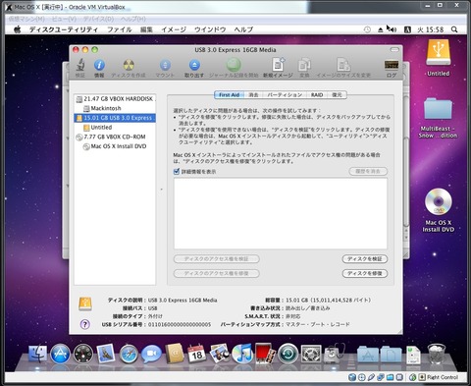Click the Verify microscope toolbar icon
471x386 pixels.
tap(80, 65)
